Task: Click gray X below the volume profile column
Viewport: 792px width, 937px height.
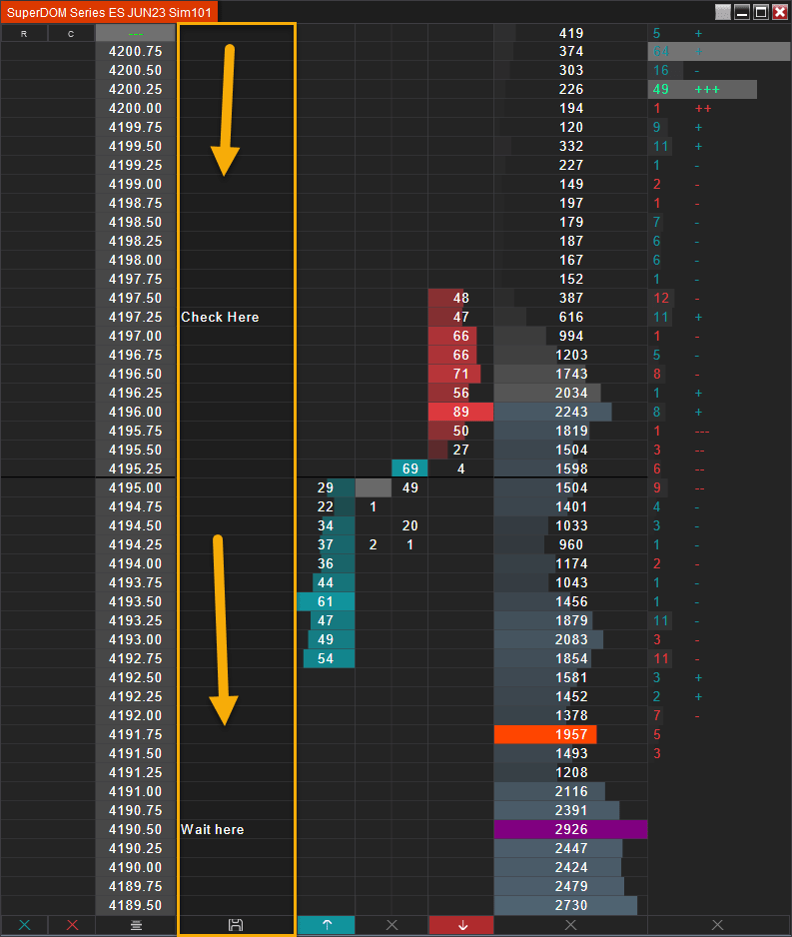Action: pos(571,925)
